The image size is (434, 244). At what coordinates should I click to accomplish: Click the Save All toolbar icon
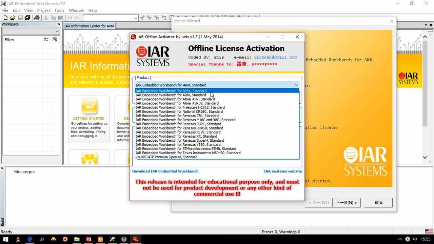coord(28,18)
